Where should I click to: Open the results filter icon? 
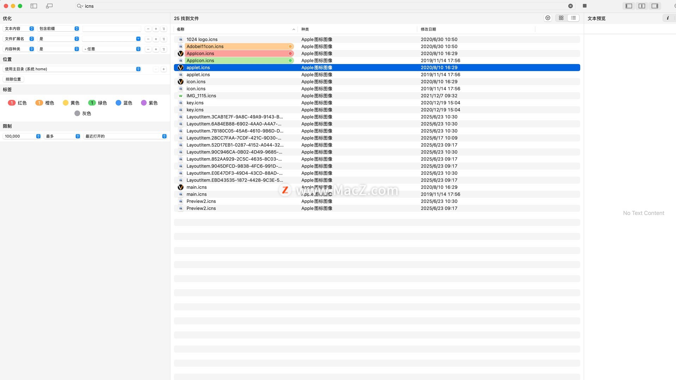click(548, 18)
